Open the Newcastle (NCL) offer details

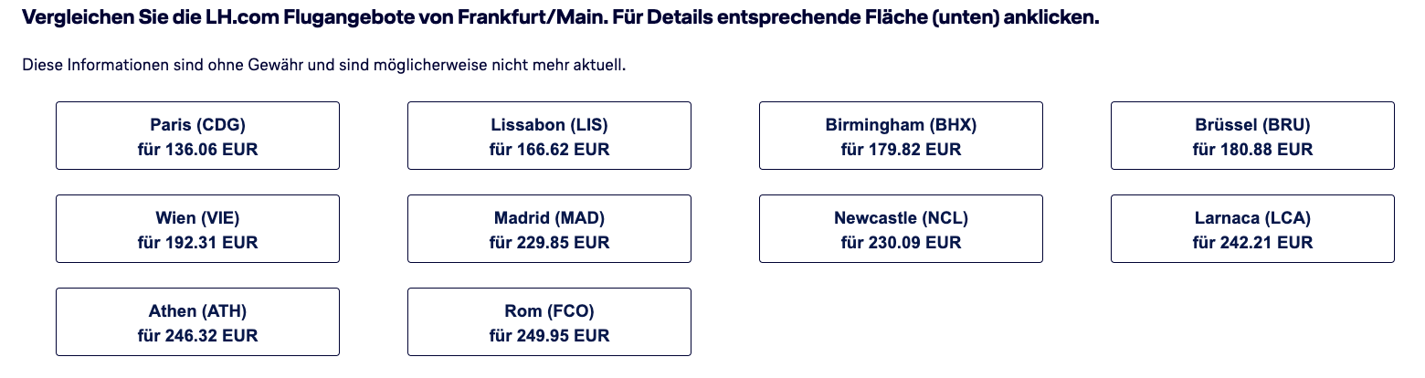point(901,228)
